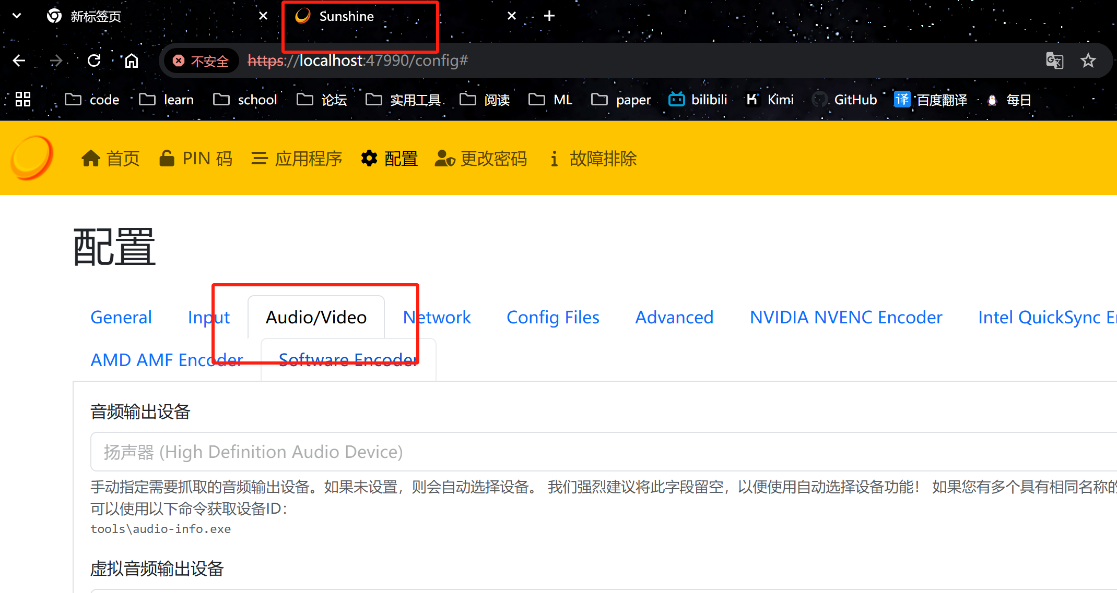
Task: Open the Config Files tab
Action: point(552,317)
